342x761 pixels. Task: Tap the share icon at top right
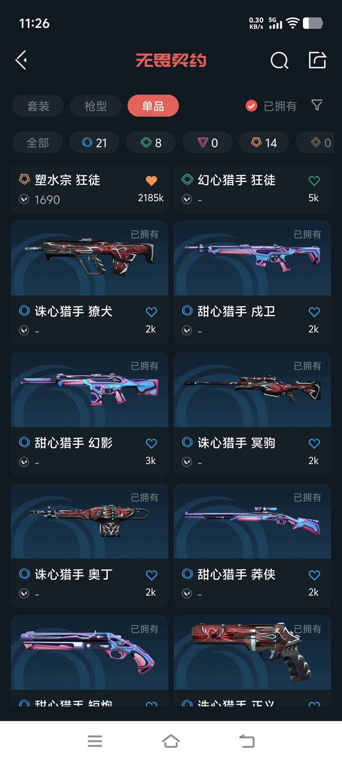(x=317, y=60)
